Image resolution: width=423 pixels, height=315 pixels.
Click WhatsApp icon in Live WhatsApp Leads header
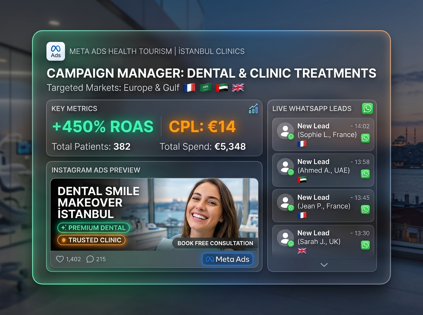click(x=367, y=108)
